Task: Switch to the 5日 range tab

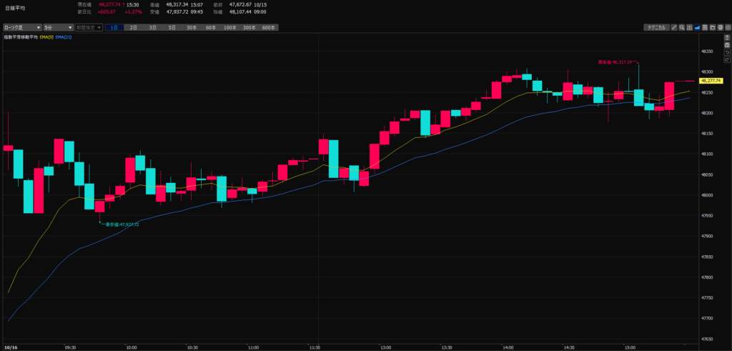Action: (x=172, y=27)
